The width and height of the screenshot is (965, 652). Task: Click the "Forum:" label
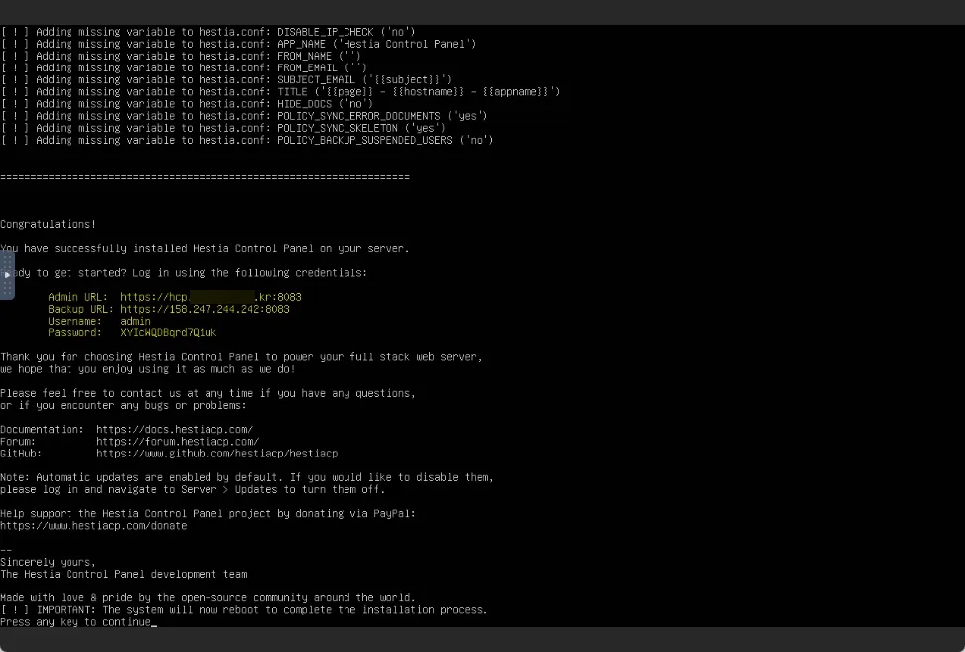tap(18, 441)
